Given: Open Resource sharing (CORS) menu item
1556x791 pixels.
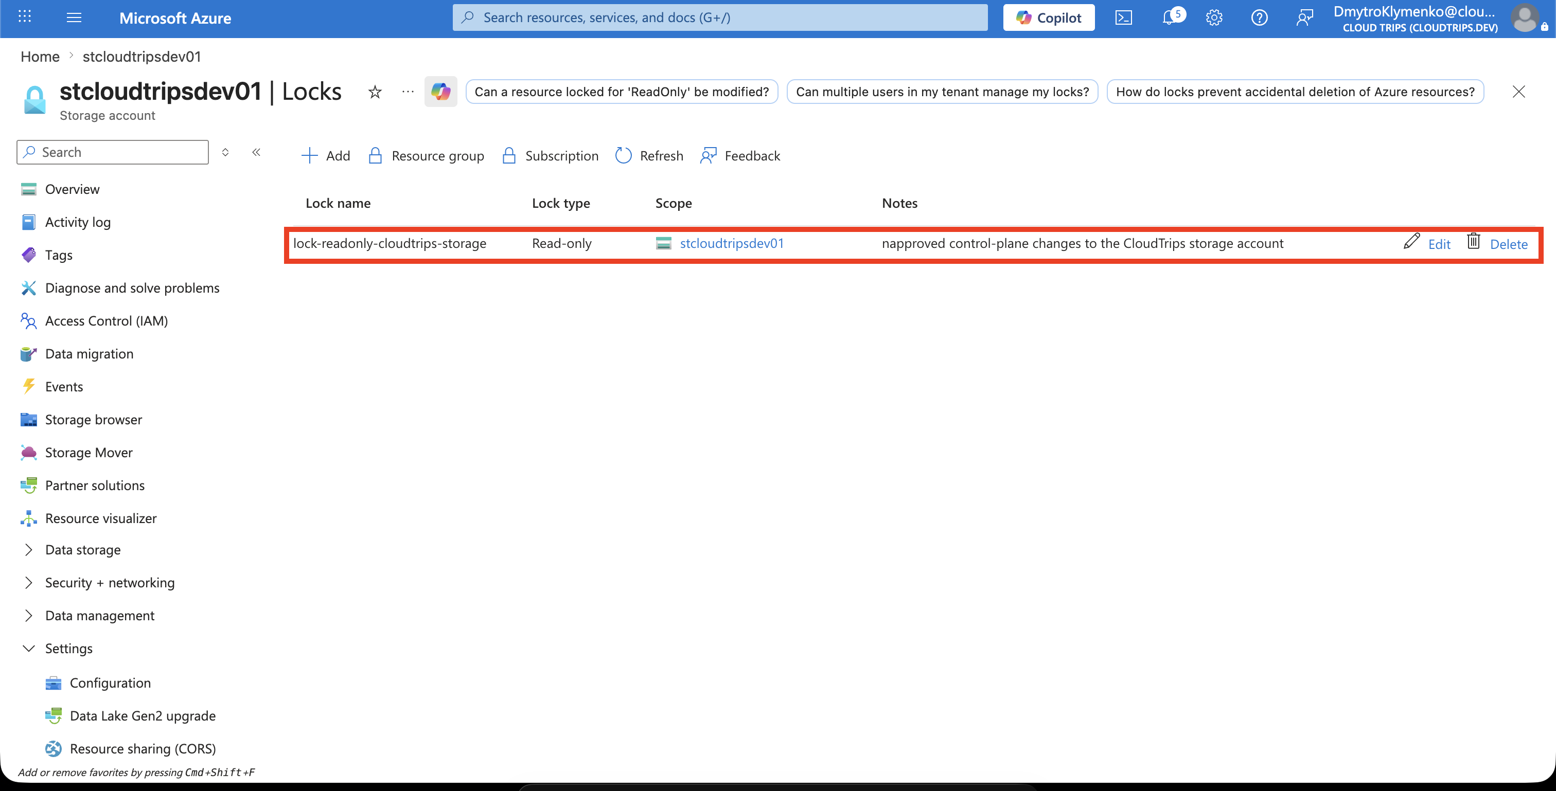Looking at the screenshot, I should click(143, 749).
